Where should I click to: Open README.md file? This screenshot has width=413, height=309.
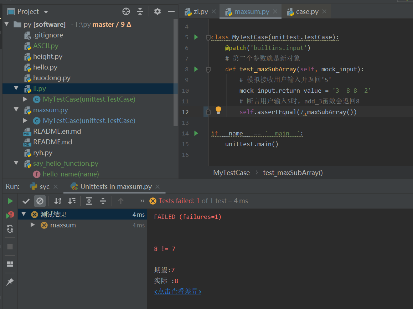[x=52, y=142]
